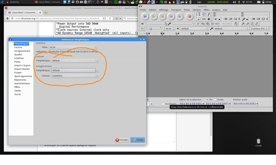This screenshot has width=276, height=165.
Task: Select Enregistrement in Preferences sidebar
Action: (22, 51)
